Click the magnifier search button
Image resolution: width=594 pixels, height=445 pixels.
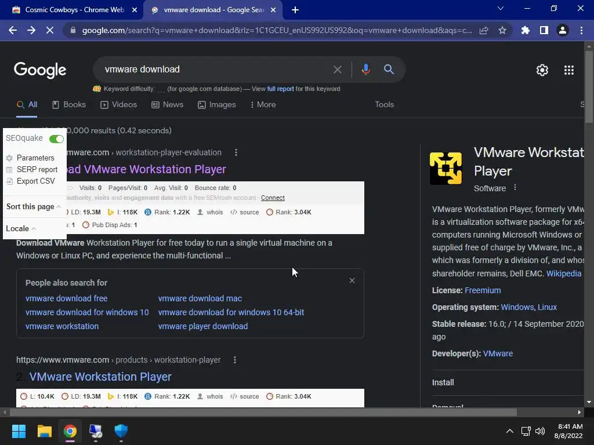click(389, 70)
